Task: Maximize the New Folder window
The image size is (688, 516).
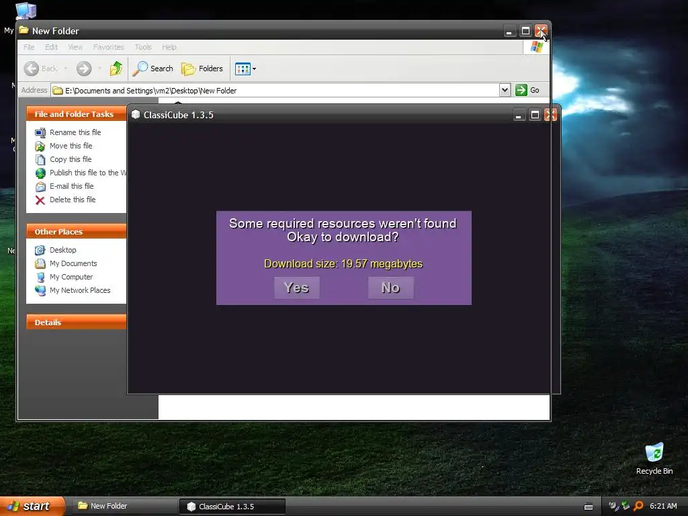Action: [525, 31]
